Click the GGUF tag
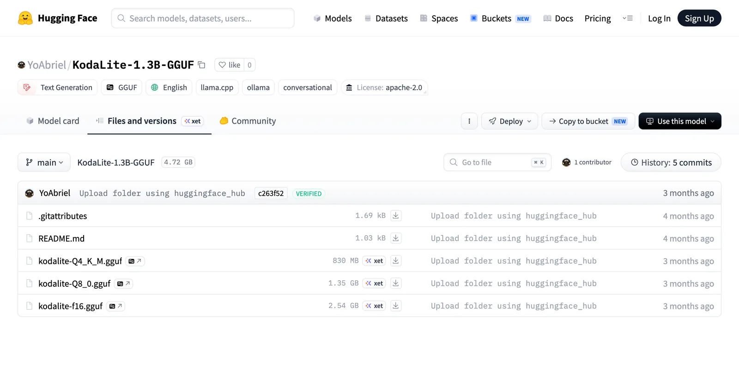This screenshot has width=739, height=366. [122, 88]
